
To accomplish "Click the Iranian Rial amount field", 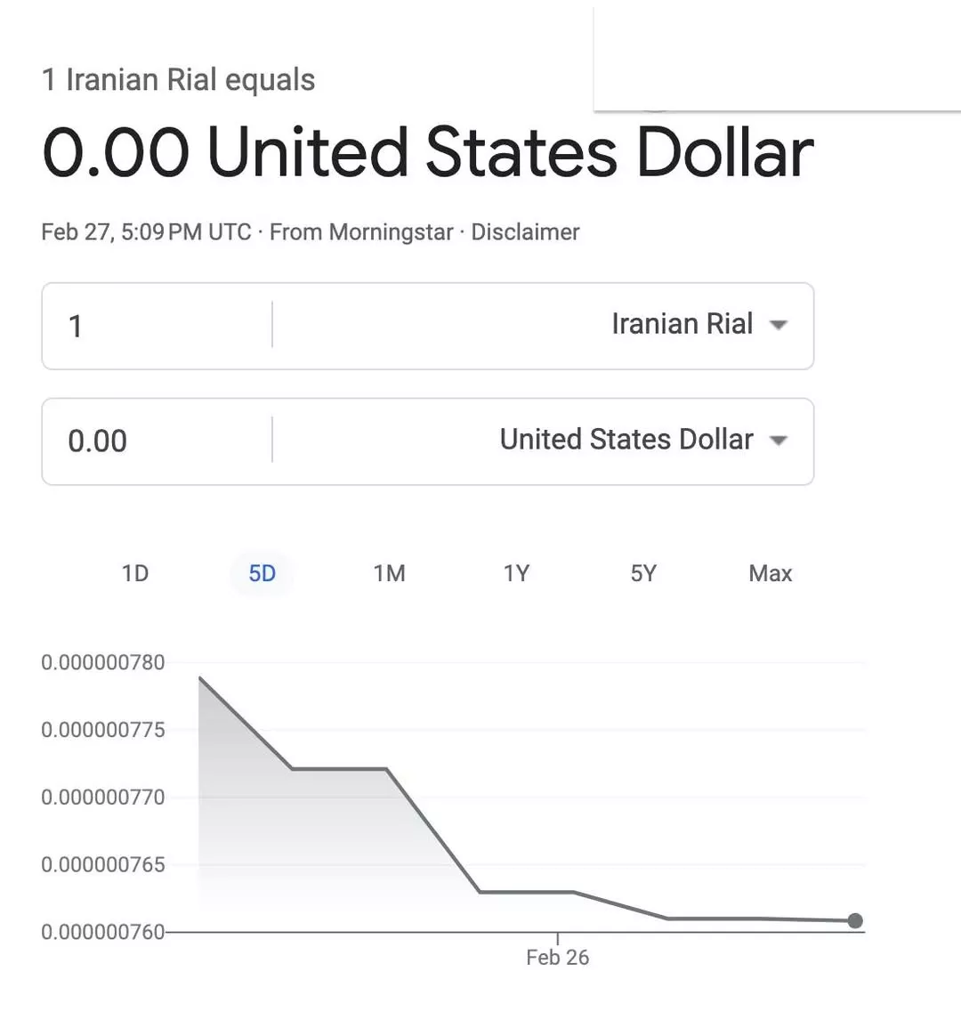I will coord(156,326).
